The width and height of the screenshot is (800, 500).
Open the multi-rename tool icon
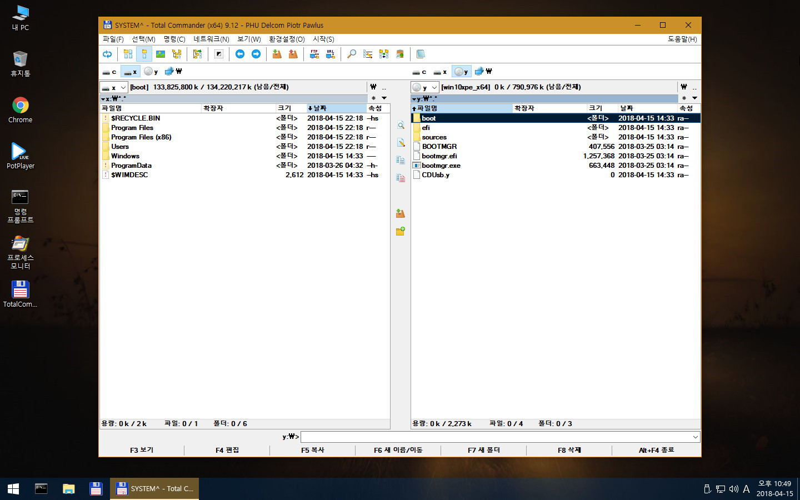coord(368,54)
